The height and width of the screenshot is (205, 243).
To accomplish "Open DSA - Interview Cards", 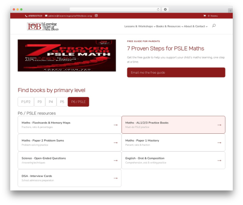I will (69, 178).
